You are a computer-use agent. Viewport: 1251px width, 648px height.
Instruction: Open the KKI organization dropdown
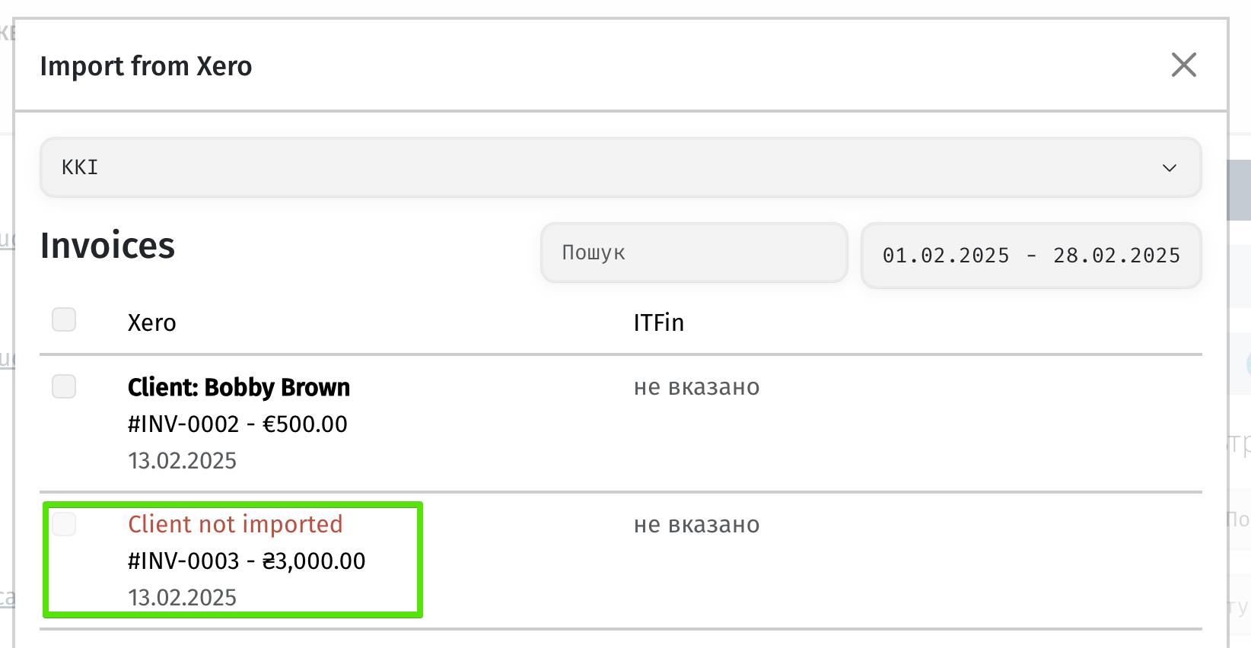pyautogui.click(x=619, y=167)
